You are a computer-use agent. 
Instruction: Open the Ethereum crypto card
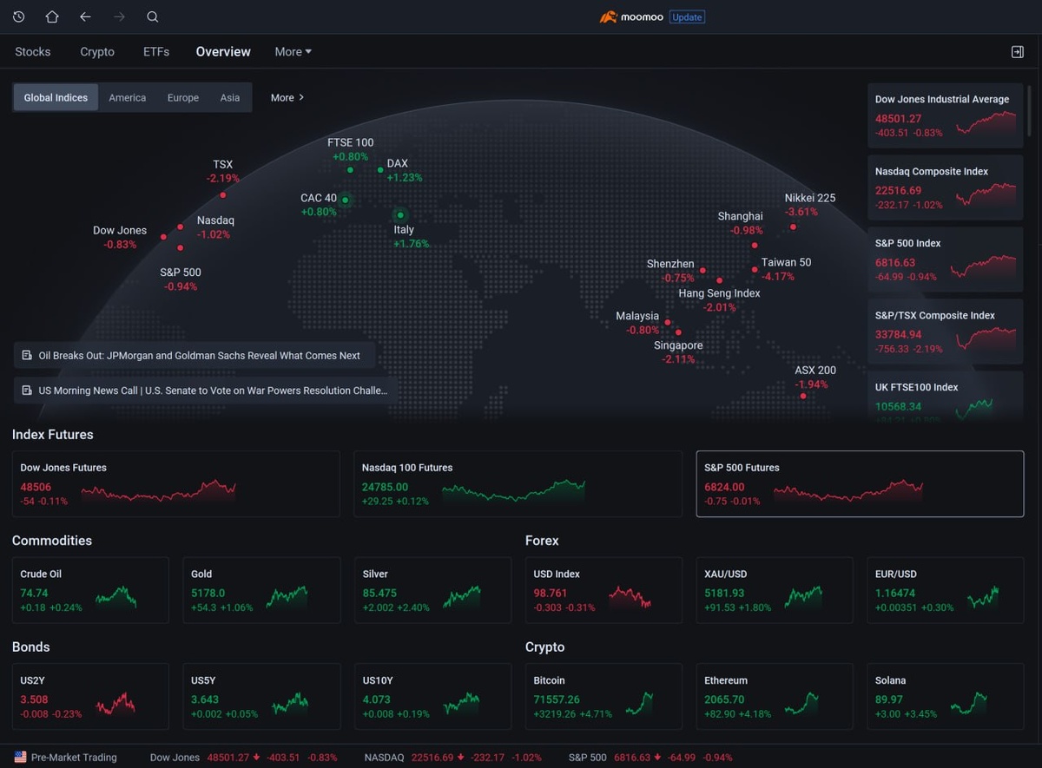(x=775, y=697)
